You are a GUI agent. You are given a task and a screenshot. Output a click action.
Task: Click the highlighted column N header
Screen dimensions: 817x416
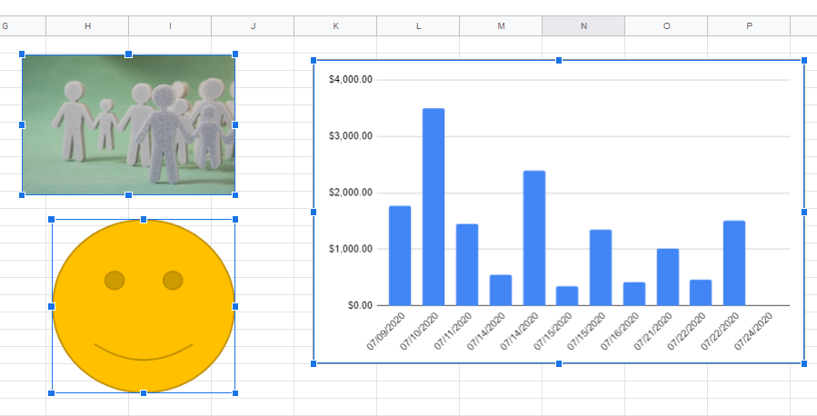coord(583,25)
